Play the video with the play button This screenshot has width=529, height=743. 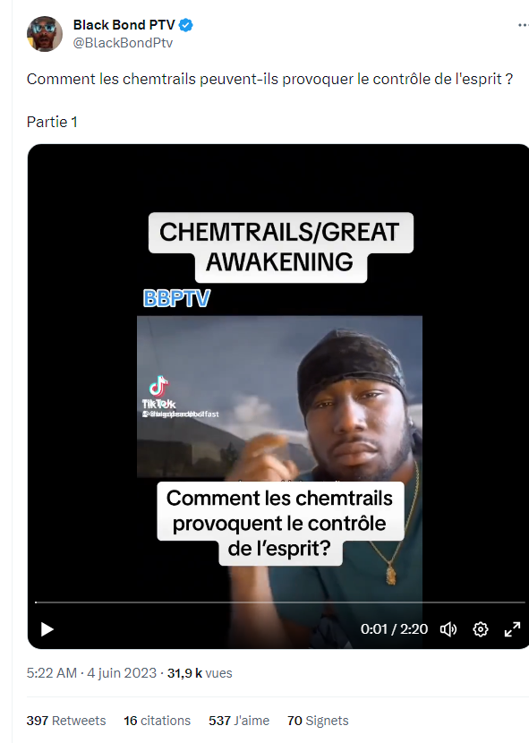(x=47, y=629)
